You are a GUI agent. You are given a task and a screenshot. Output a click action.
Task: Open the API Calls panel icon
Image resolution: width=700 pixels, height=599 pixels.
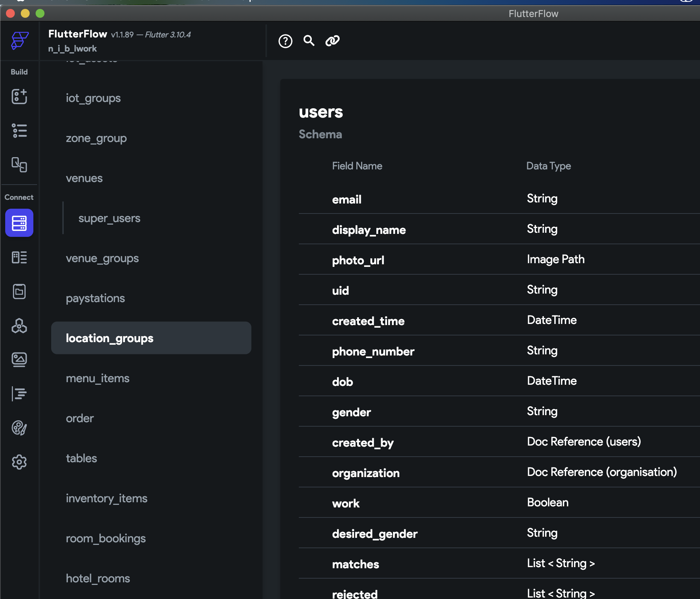(x=19, y=257)
